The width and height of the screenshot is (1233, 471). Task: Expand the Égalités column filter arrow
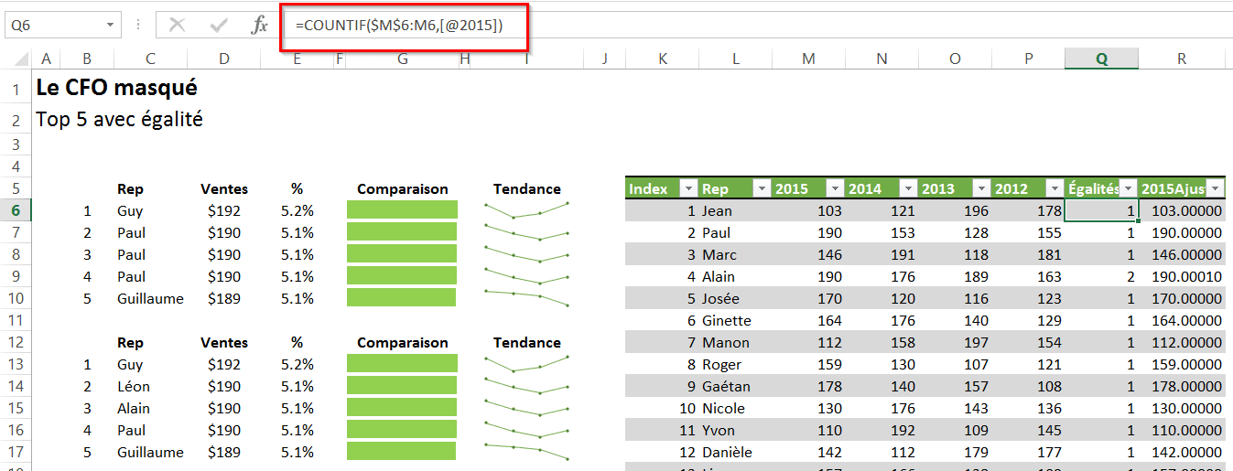click(x=1128, y=189)
